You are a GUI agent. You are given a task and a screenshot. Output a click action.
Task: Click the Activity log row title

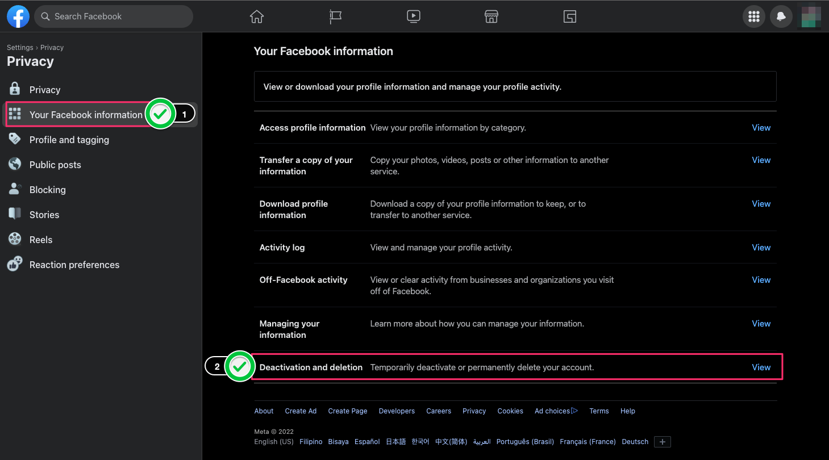[x=282, y=248]
